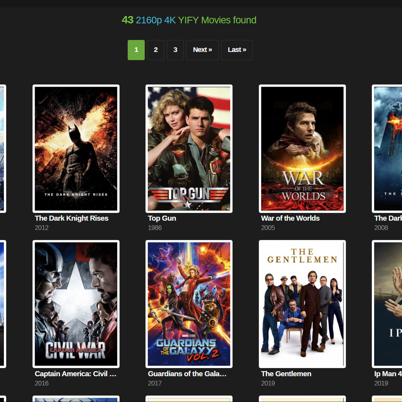Click The Dark Knight Rises title link
Viewport: 402px width, 402px height.
72,218
